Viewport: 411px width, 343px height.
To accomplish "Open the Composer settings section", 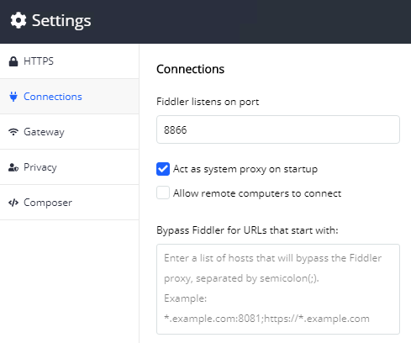I will click(x=70, y=203).
